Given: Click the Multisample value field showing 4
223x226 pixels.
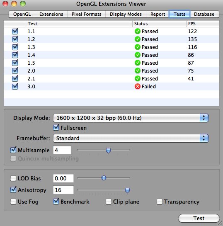Looking at the screenshot, I should (62, 150).
